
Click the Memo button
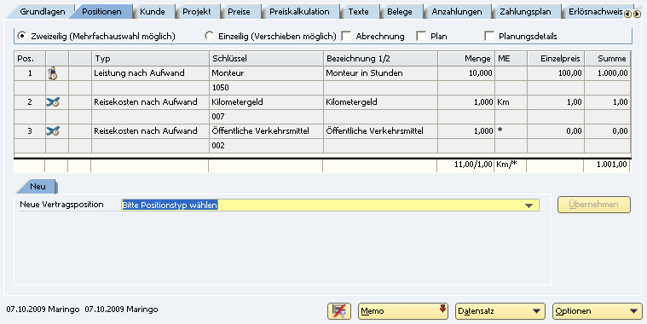coord(403,311)
